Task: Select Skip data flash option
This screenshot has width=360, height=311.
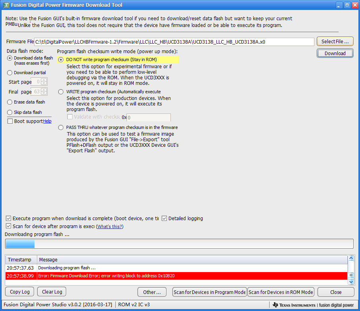Action: pyautogui.click(x=10, y=112)
